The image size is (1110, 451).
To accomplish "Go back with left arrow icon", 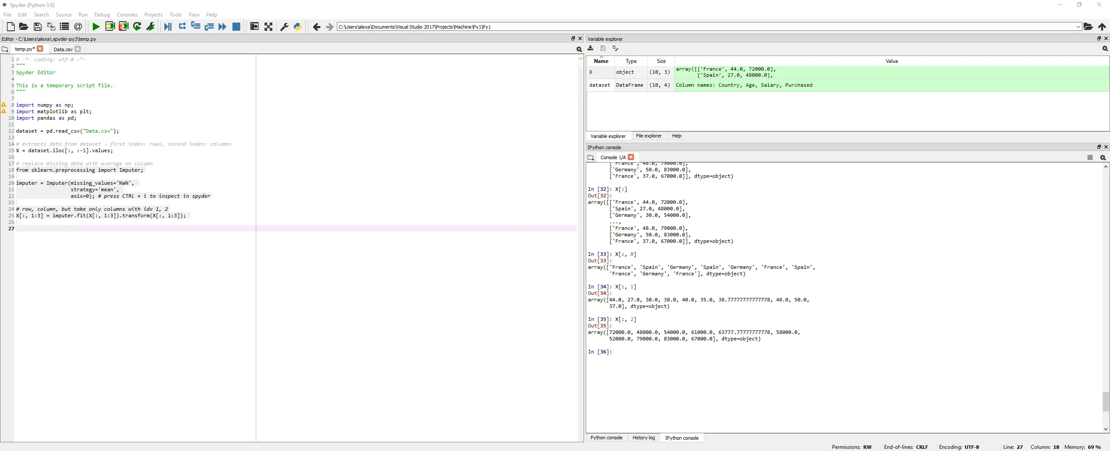I will [317, 27].
